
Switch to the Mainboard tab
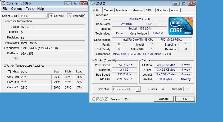[x=123, y=10]
